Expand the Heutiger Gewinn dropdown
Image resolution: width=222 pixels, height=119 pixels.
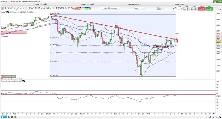(185, 4)
